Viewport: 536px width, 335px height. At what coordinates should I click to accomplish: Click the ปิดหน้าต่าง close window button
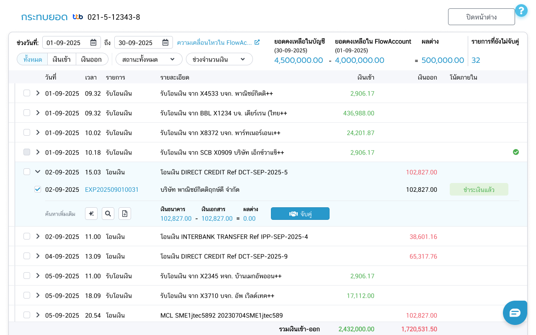coord(481,17)
